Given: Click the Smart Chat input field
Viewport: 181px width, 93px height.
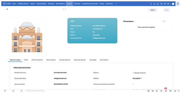Looking at the screenshot, I should pos(35,91).
